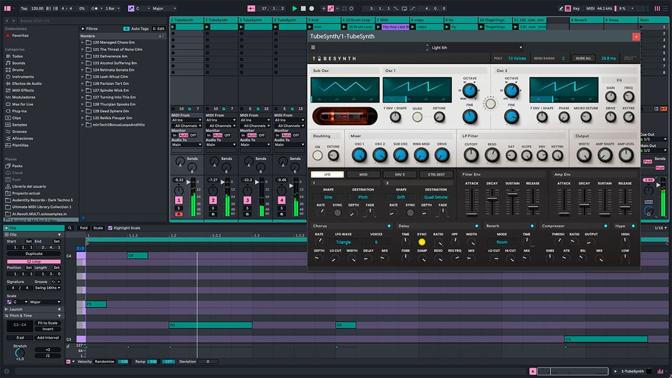The image size is (672, 378).
Task: Switch to the LFO tab
Action: tap(326, 174)
